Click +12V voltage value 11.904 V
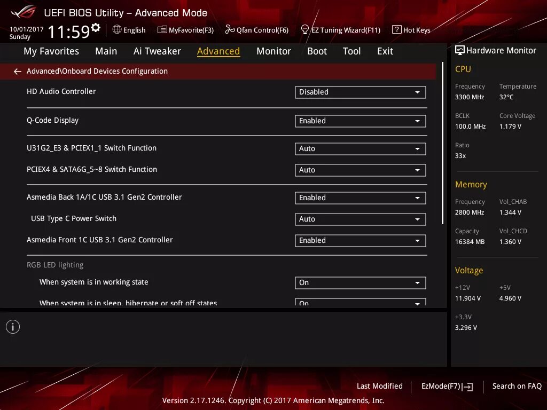The image size is (547, 410). point(468,298)
